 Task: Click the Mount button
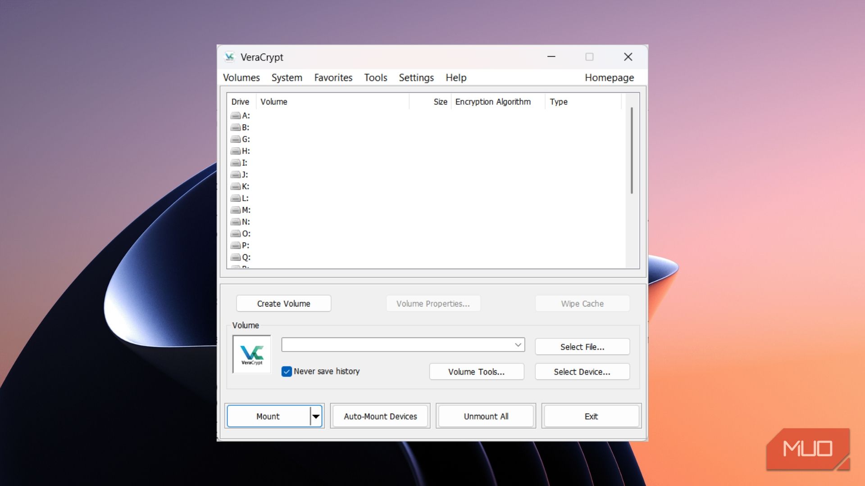268,416
